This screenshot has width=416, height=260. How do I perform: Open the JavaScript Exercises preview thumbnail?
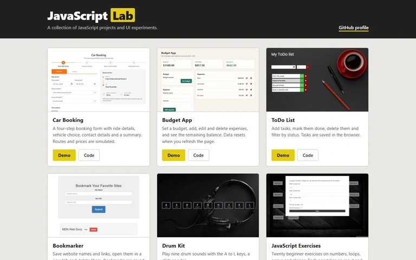point(317,205)
